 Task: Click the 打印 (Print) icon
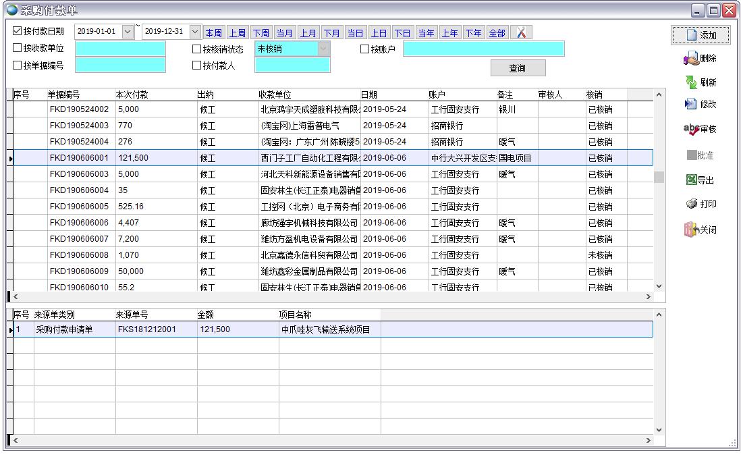692,204
